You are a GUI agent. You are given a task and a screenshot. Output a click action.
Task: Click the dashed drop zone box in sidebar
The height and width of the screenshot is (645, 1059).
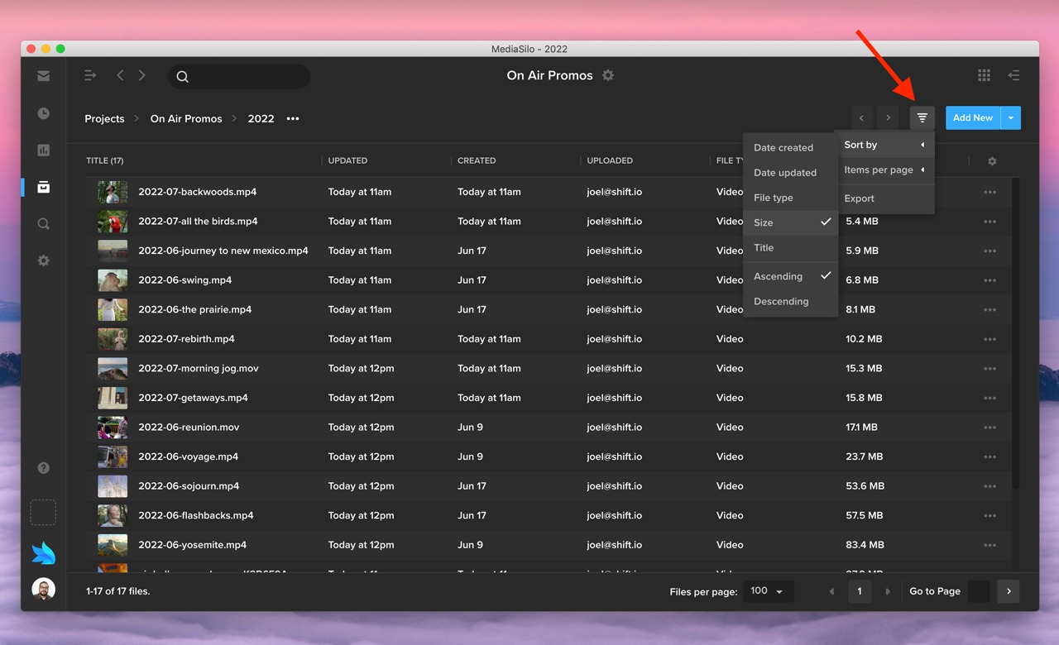pos(44,513)
